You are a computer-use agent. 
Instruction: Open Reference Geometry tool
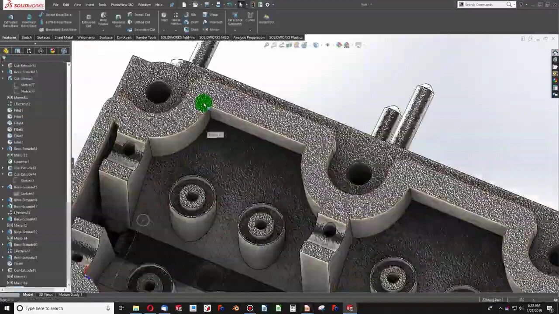235,20
